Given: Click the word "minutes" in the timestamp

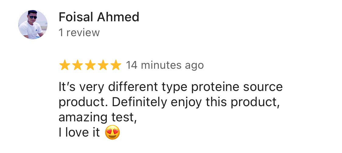Looking at the screenshot, I should (161, 65).
